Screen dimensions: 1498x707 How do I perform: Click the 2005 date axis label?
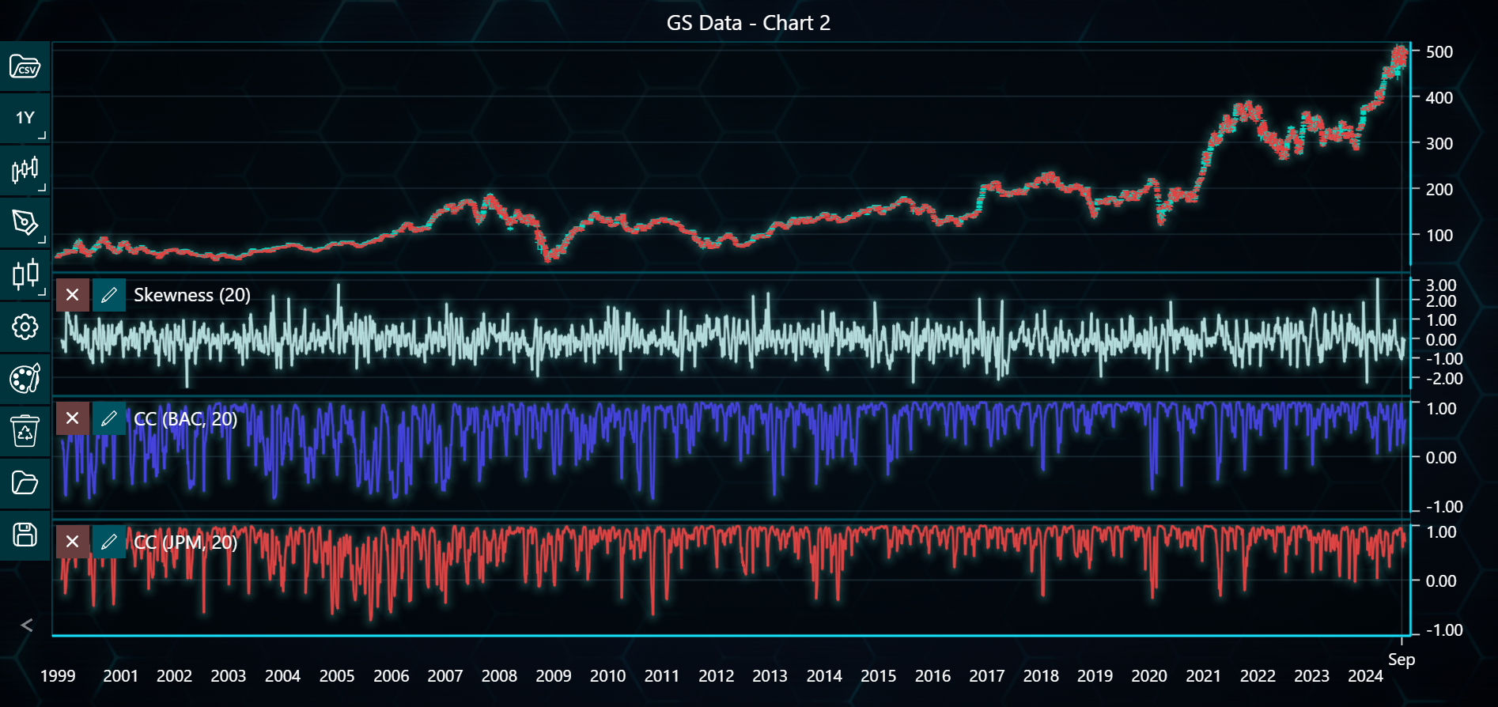(337, 676)
